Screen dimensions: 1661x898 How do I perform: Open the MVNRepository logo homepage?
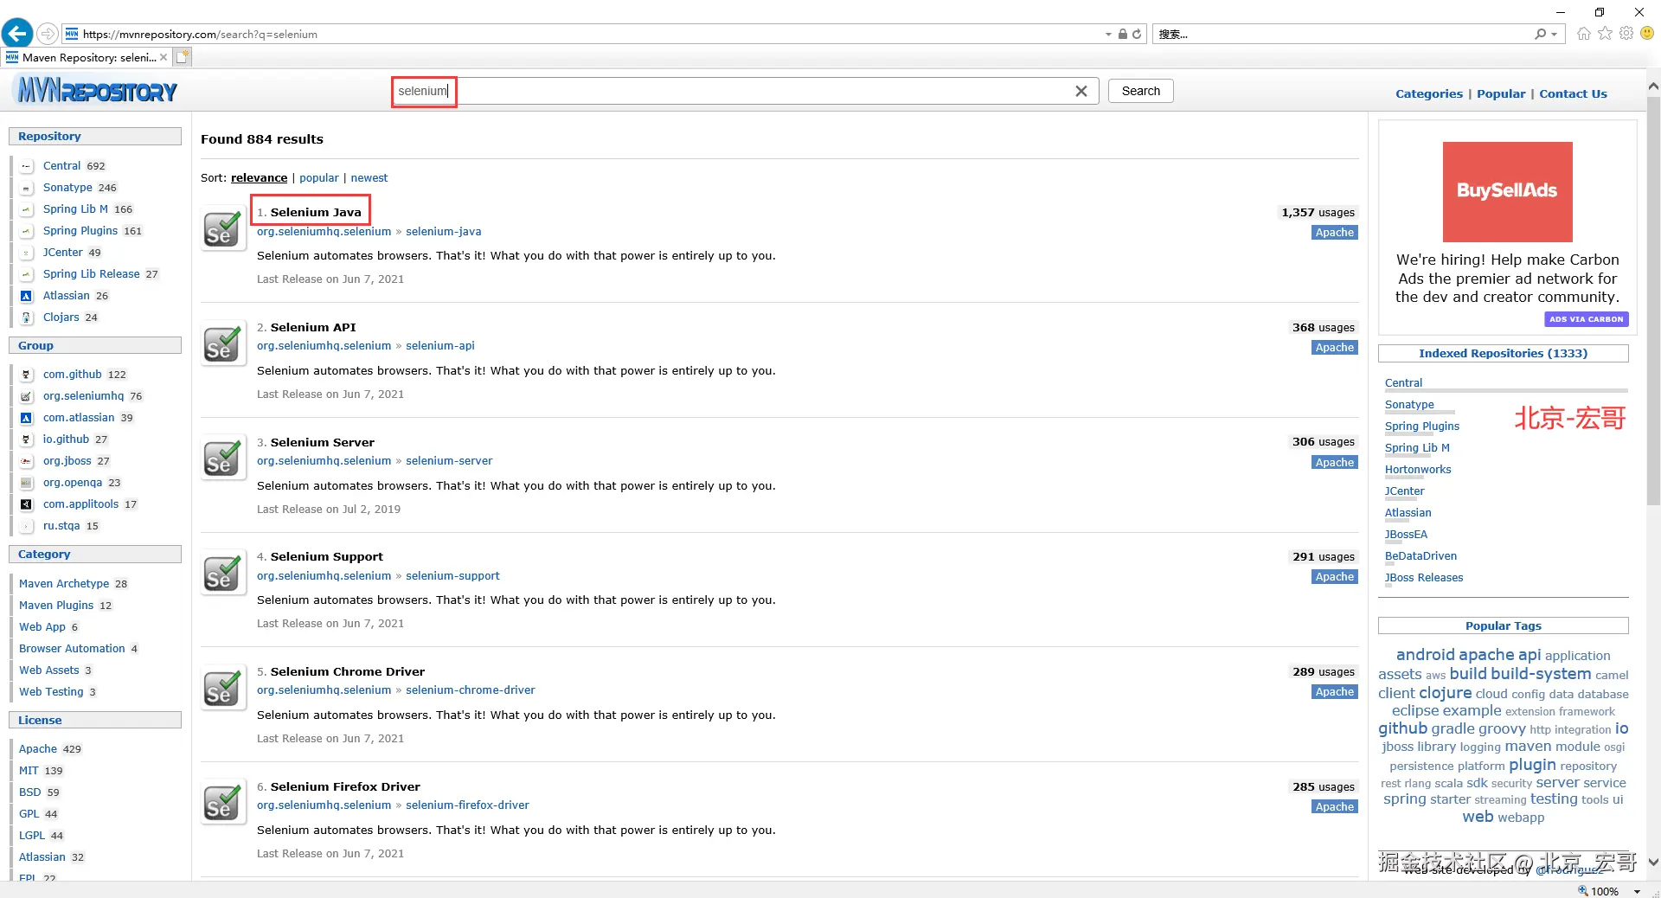[x=97, y=90]
